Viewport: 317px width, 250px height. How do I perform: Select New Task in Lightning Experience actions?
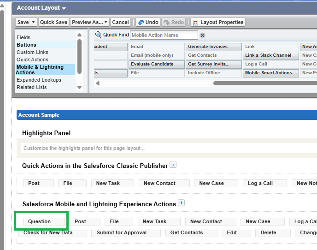(x=159, y=222)
